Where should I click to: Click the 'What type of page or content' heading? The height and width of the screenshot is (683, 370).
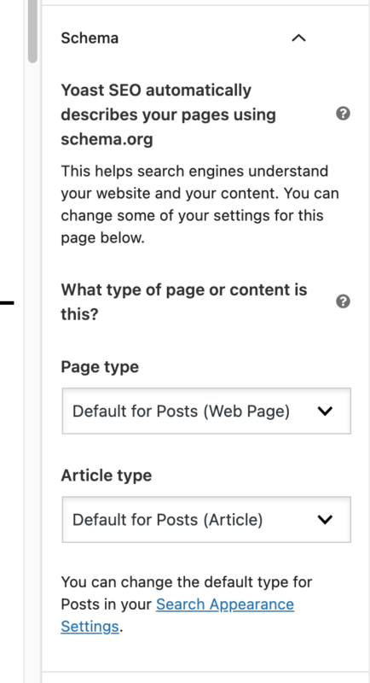(184, 301)
